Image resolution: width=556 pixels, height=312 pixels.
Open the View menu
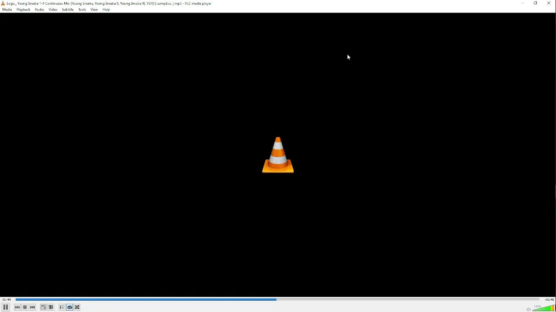[94, 10]
